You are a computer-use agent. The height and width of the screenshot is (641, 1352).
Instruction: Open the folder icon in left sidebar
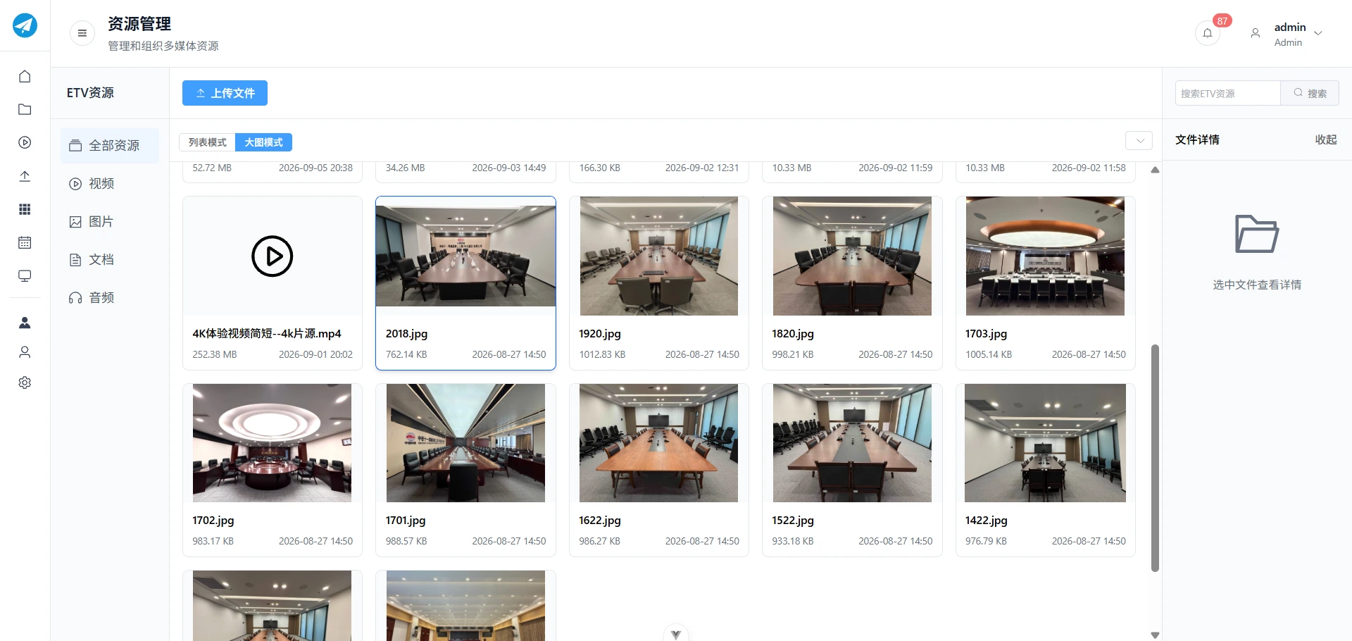25,109
